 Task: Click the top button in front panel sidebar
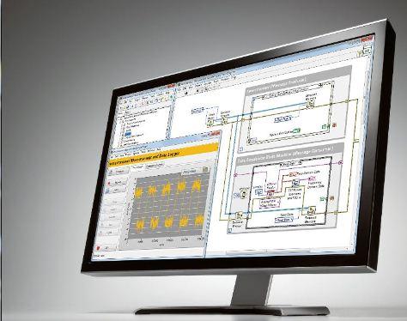tap(118, 172)
